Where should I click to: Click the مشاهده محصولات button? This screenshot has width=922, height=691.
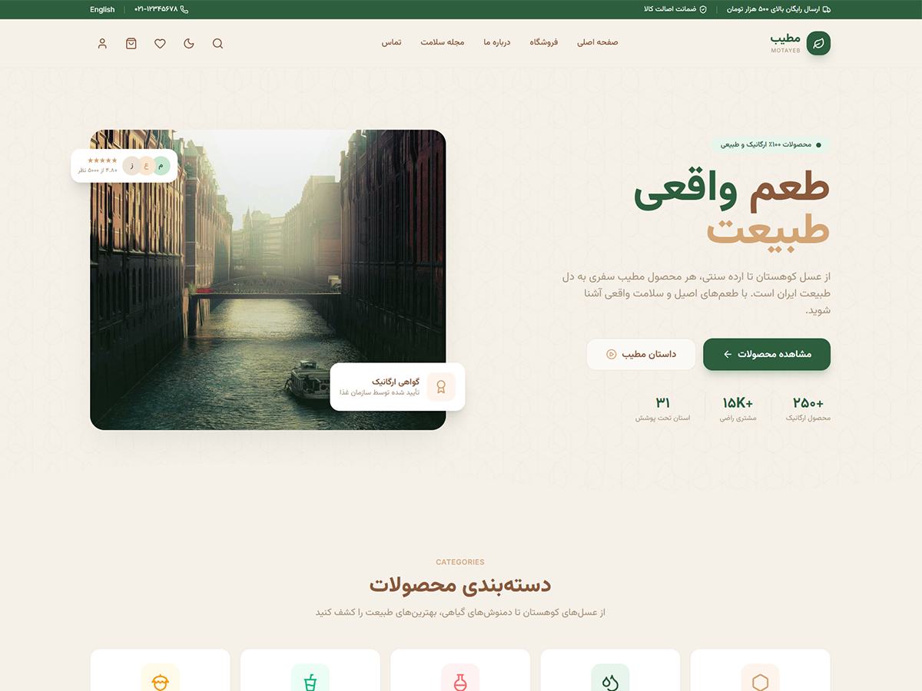tap(767, 354)
